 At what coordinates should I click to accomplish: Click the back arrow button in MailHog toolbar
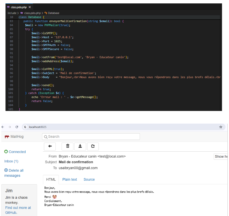50,146
